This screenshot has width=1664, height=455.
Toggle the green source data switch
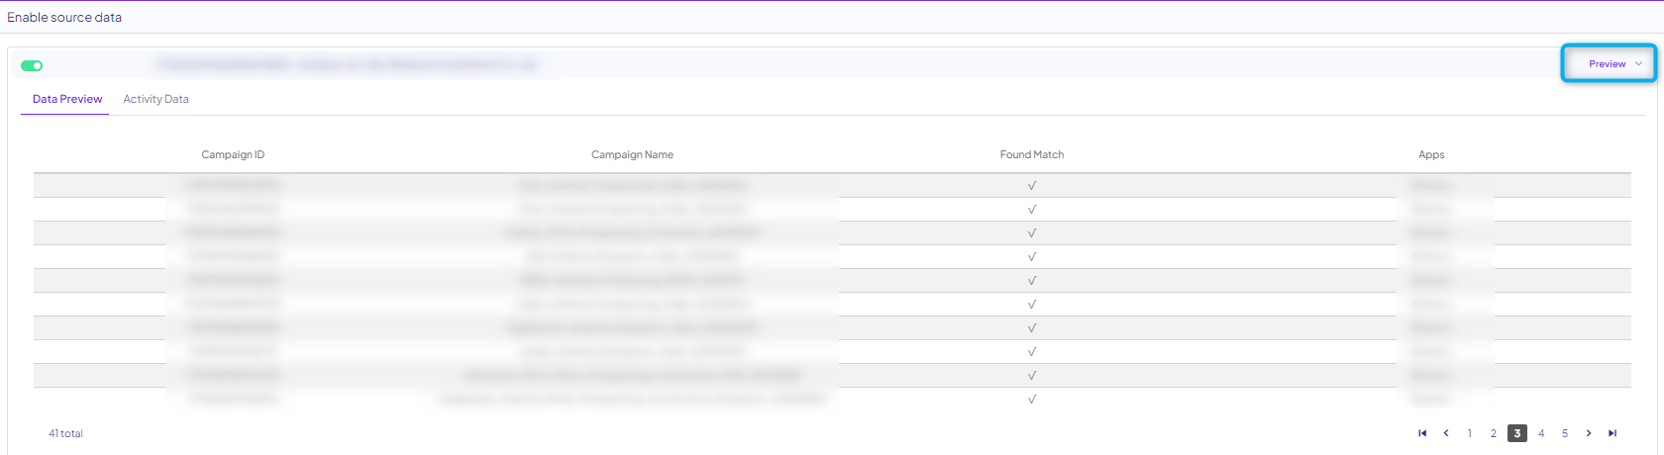pos(32,65)
